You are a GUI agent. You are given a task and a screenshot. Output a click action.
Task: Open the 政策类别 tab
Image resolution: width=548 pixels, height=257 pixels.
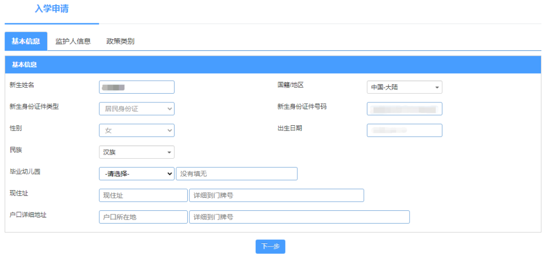coord(120,42)
